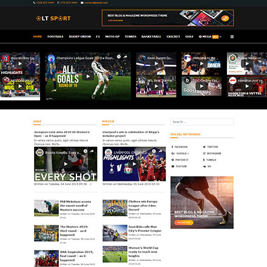Click Purchase Now button on runner banner
This screenshot has width=267, height=267.
coord(184,223)
